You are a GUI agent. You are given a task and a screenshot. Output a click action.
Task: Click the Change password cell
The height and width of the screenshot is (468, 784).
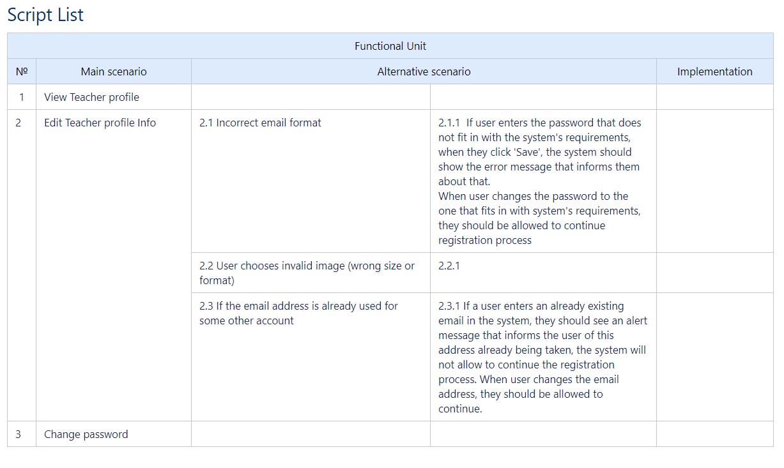[x=86, y=434]
